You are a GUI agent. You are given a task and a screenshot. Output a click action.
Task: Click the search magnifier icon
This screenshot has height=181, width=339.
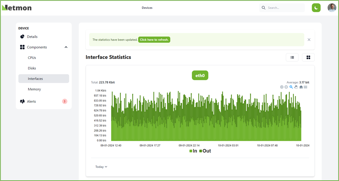[x=263, y=8]
